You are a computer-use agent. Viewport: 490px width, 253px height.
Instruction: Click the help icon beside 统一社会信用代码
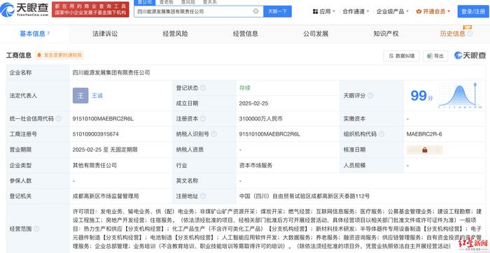[x=58, y=119]
